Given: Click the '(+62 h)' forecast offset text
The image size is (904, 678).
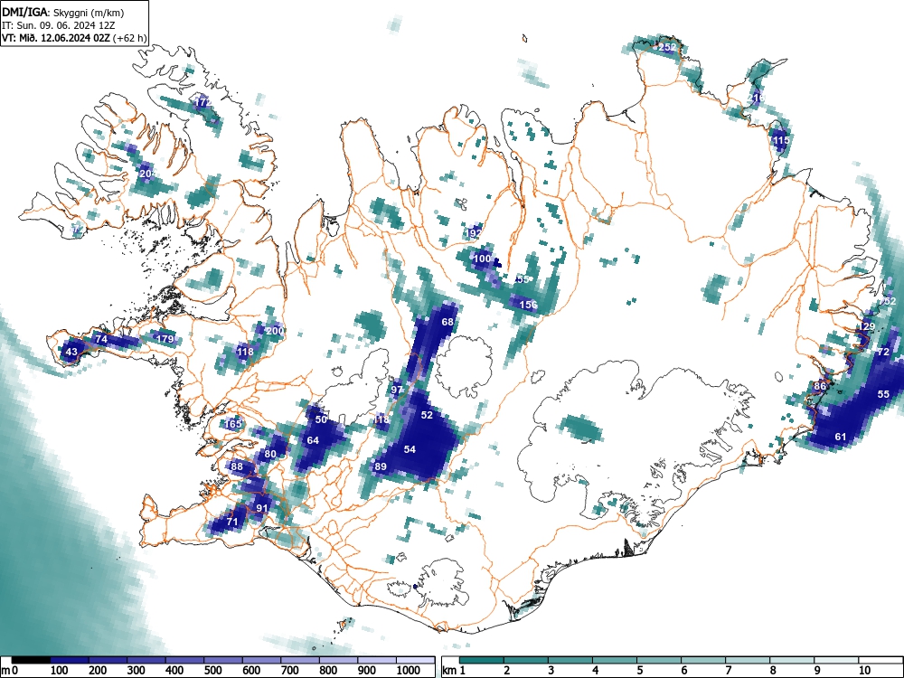Looking at the screenshot, I should click(131, 38).
